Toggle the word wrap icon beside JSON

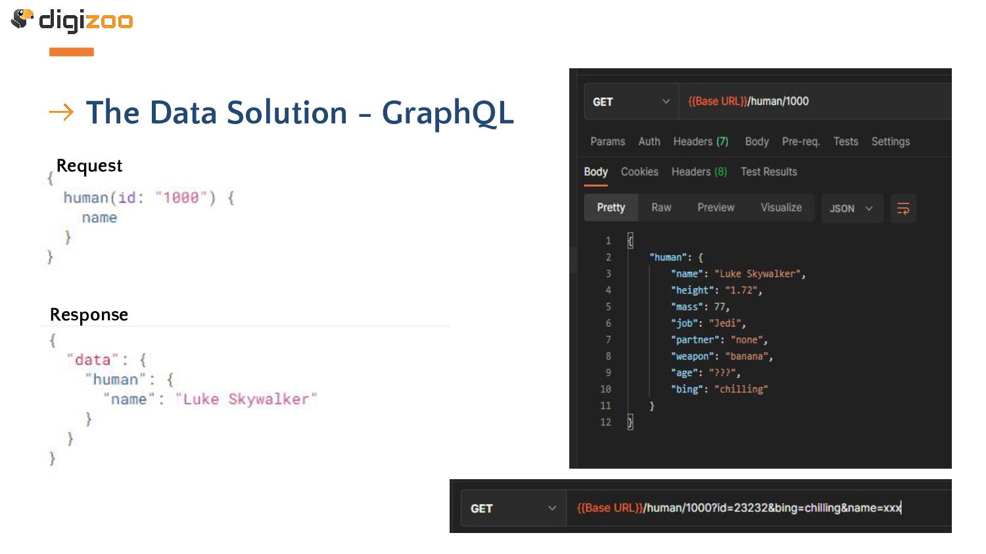(903, 209)
